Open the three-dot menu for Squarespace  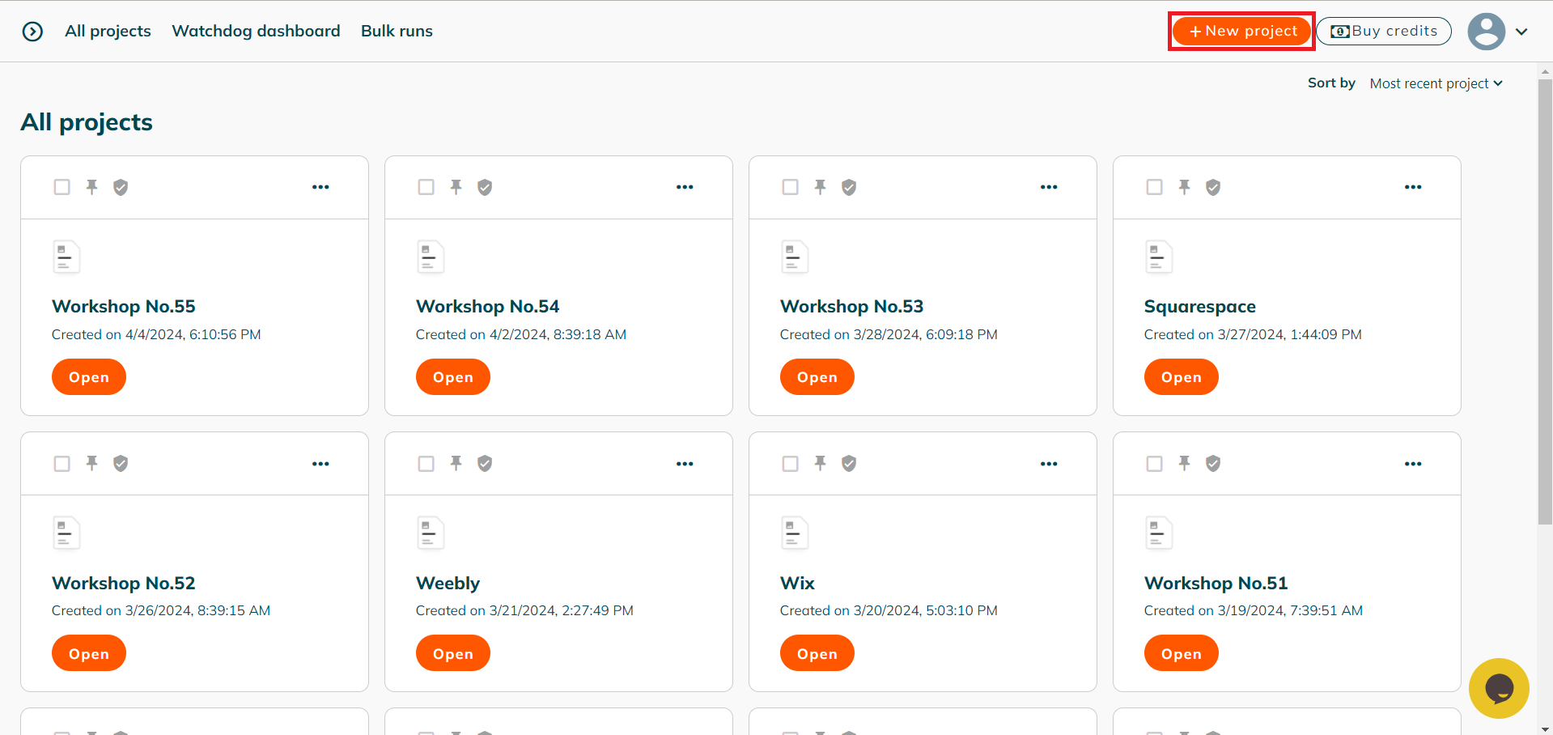(1413, 187)
